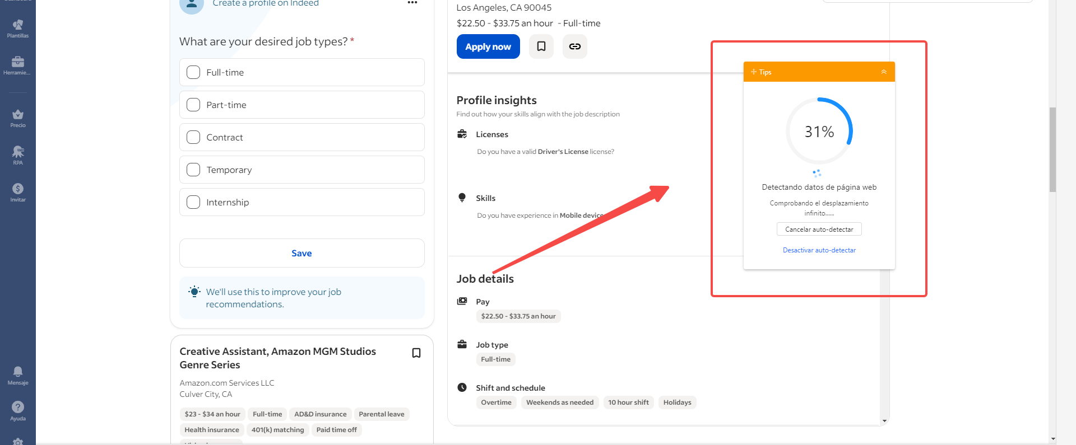Tick the Part-time checkbox
Viewport: 1076px width, 445px height.
point(193,105)
